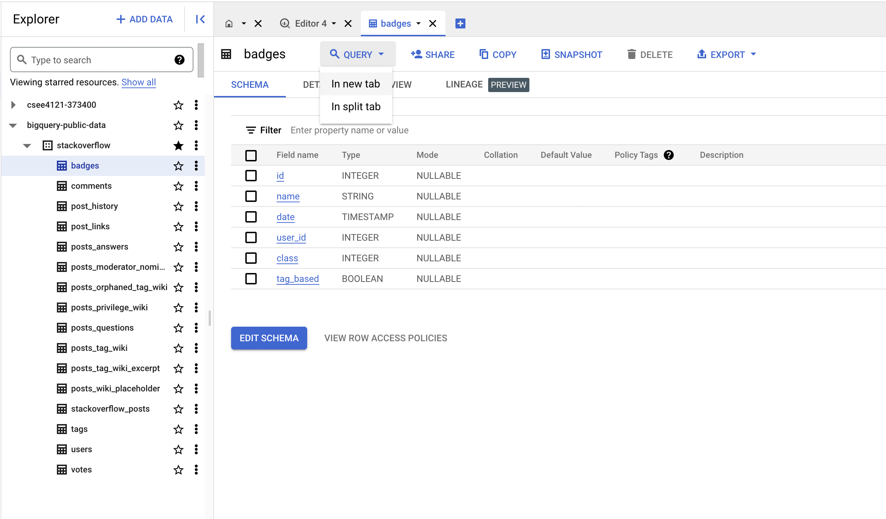Screen dimensions: 886x519
Task: Check the tag_based field checkbox
Action: [251, 279]
